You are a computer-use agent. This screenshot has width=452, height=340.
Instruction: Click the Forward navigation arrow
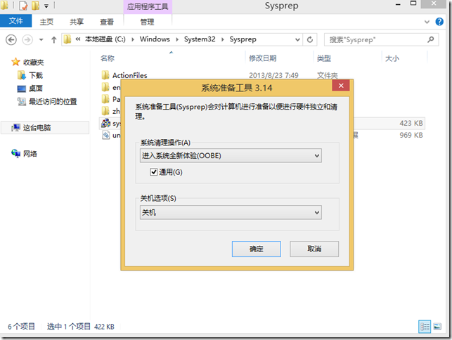[27, 39]
